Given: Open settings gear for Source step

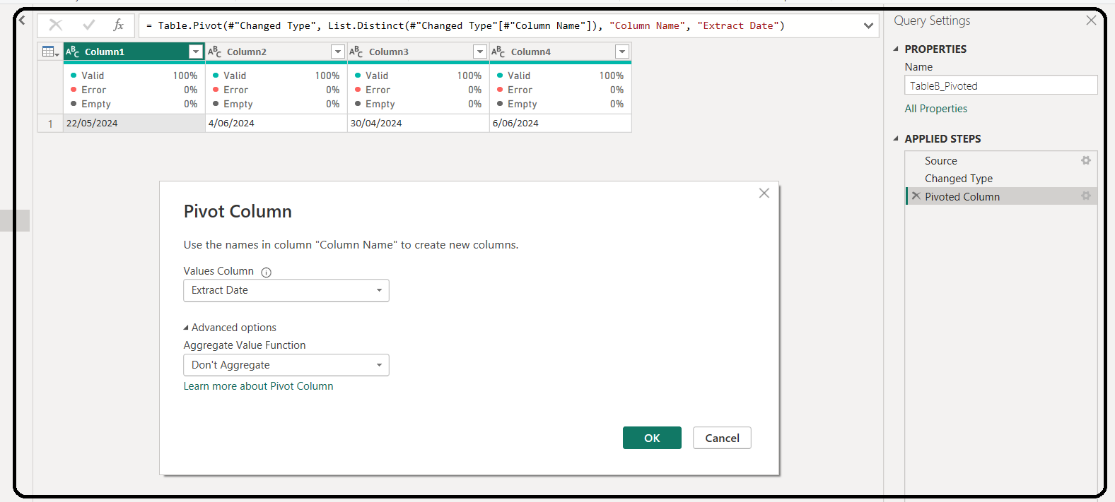Looking at the screenshot, I should [x=1086, y=160].
